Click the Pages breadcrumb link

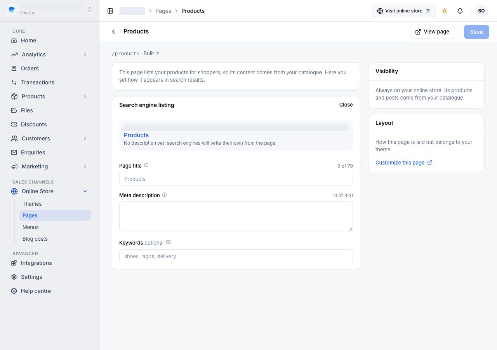pos(163,11)
